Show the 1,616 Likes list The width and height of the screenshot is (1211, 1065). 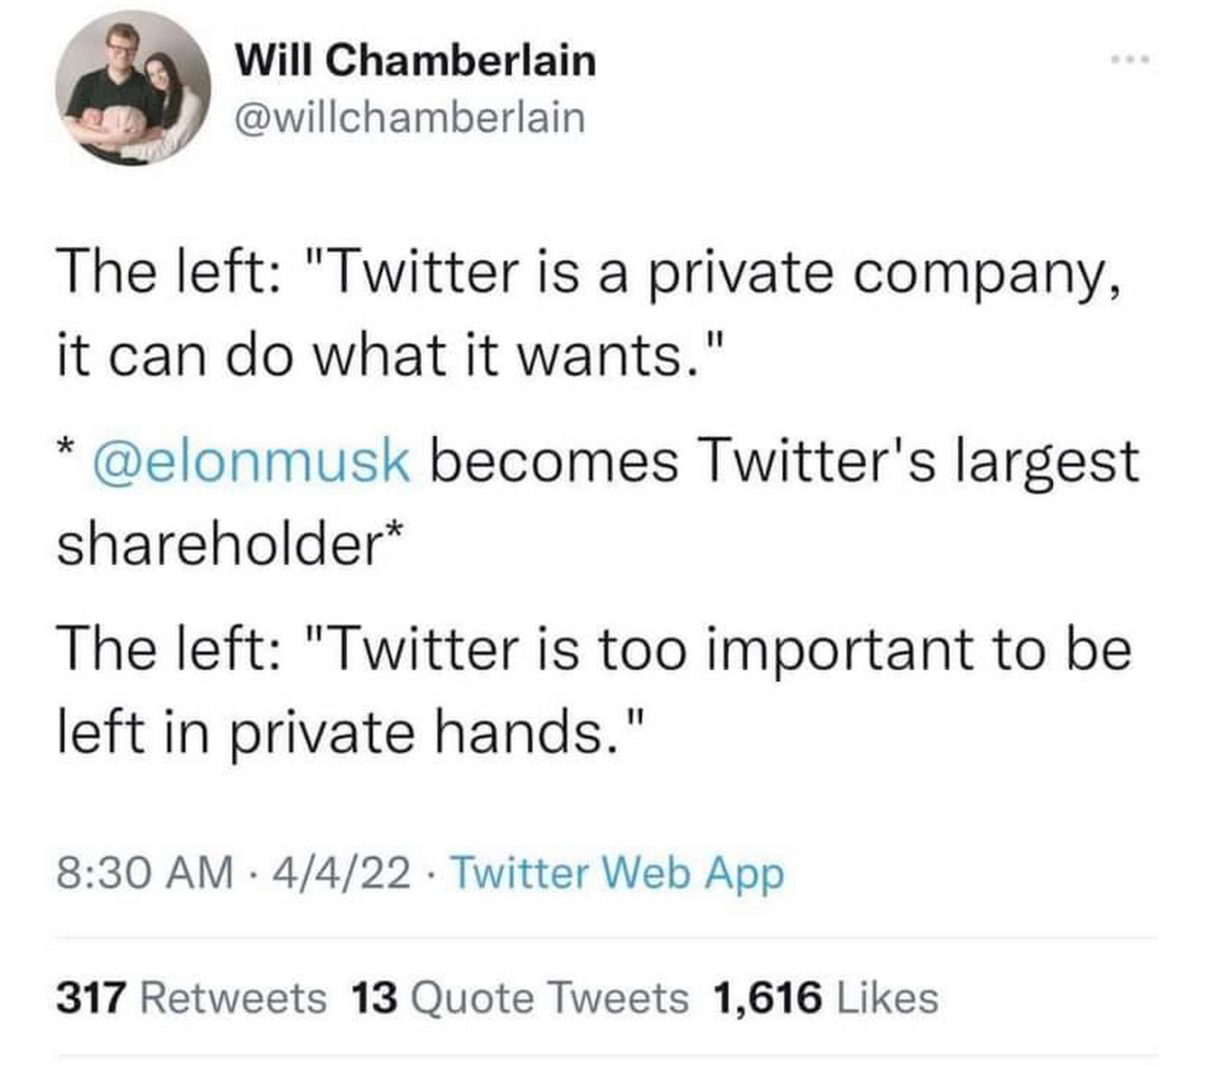coord(824,998)
